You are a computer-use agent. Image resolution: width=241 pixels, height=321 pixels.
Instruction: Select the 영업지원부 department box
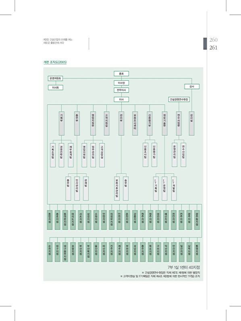tap(93, 123)
